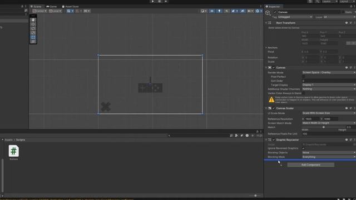Select the Inspector tab
This screenshot has height=200, width=356.
point(273,7)
